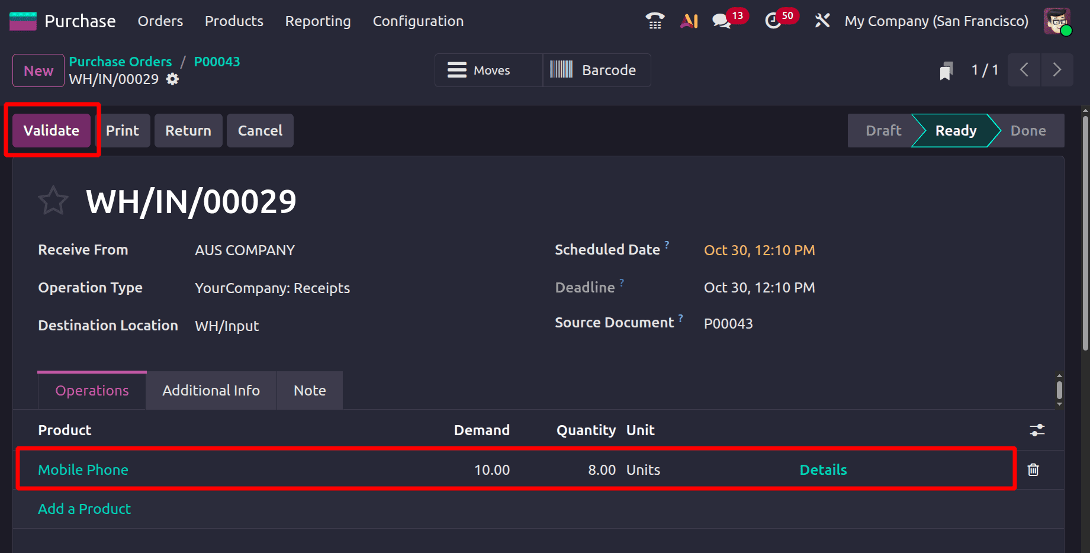
Task: Open messages with 13 notifications
Action: [x=721, y=20]
